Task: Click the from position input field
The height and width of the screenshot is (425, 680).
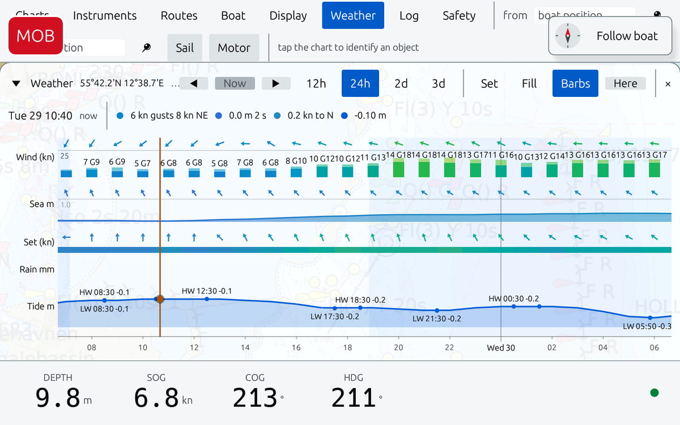Action: tap(586, 15)
